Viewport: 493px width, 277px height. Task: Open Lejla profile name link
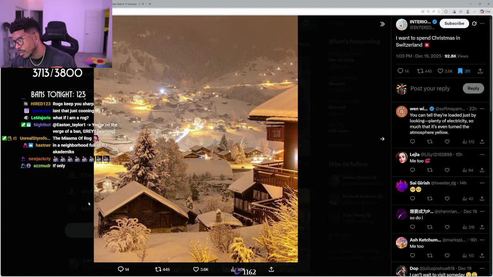coord(414,154)
